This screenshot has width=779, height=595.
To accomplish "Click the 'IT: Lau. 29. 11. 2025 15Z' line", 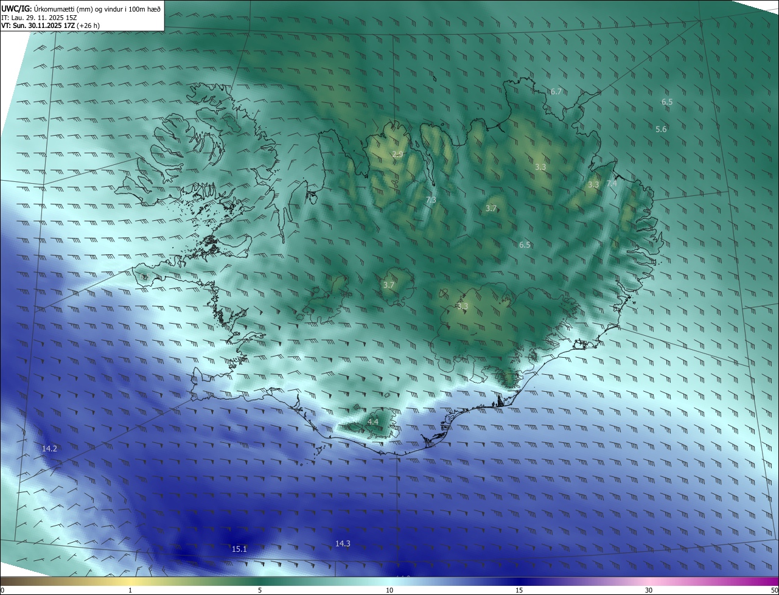I will pos(39,18).
